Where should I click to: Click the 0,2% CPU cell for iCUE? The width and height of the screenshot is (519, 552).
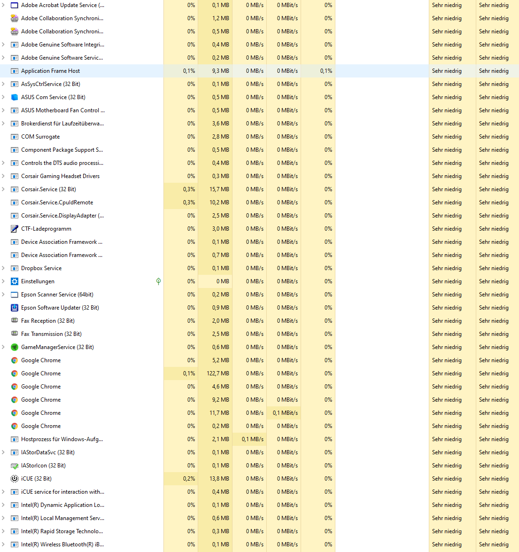181,479
